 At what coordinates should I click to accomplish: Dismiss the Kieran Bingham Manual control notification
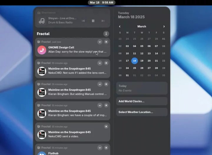pyautogui.click(x=106, y=84)
